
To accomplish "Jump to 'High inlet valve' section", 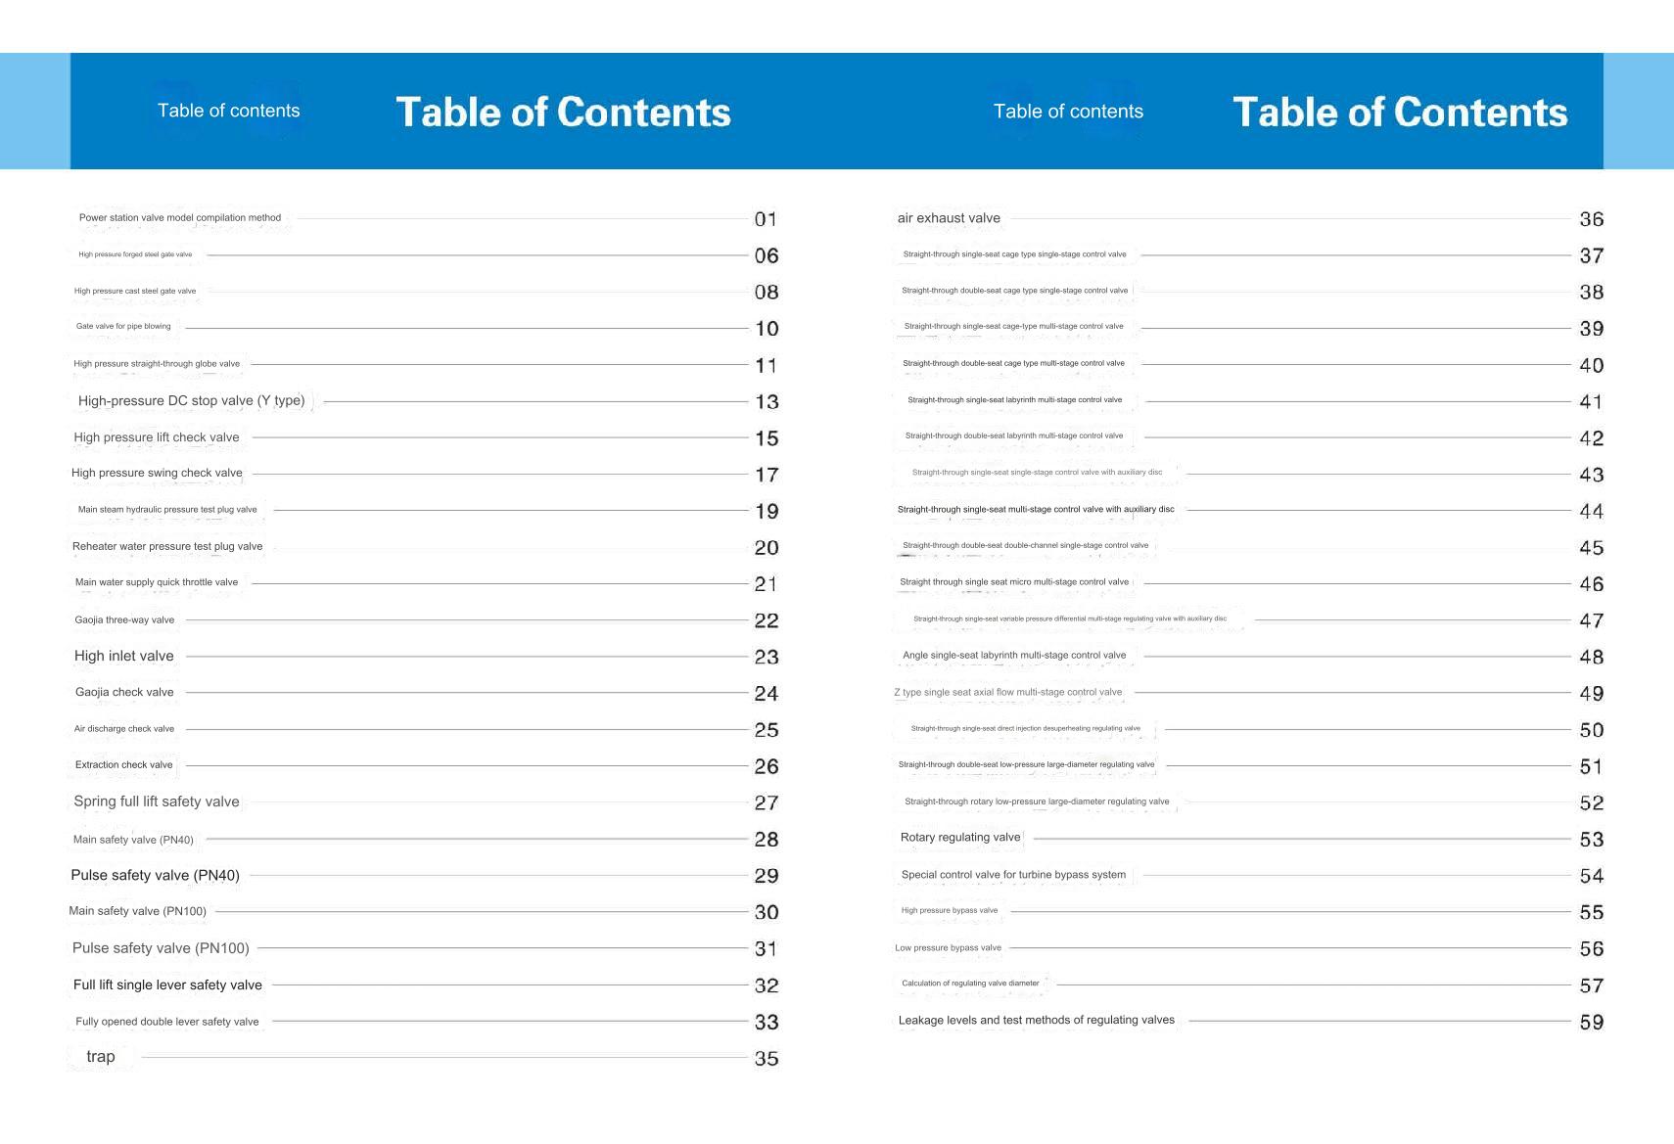I will (x=124, y=657).
